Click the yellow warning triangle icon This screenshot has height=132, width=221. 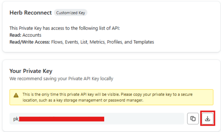[x=16, y=95]
